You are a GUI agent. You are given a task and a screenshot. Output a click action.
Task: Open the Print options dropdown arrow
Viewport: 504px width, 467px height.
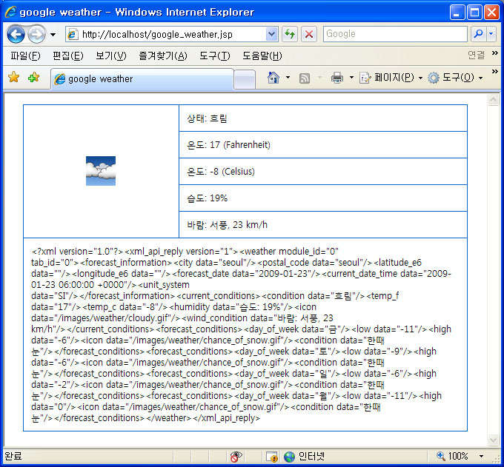pos(351,78)
